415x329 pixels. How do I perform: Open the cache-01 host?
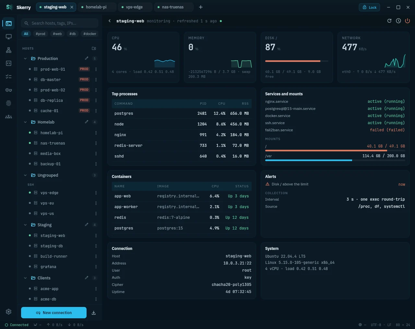60,111
